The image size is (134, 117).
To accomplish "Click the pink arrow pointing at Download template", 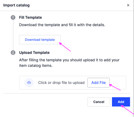I will [x=65, y=47].
